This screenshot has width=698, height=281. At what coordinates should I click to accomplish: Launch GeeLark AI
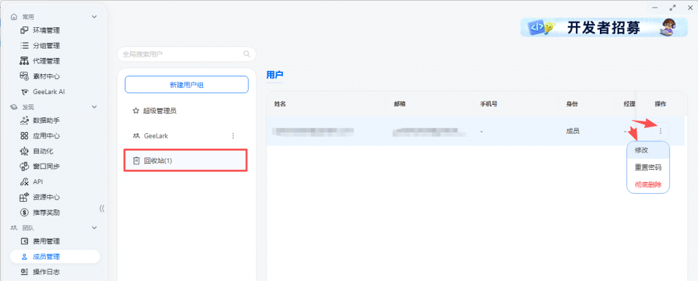tap(48, 91)
